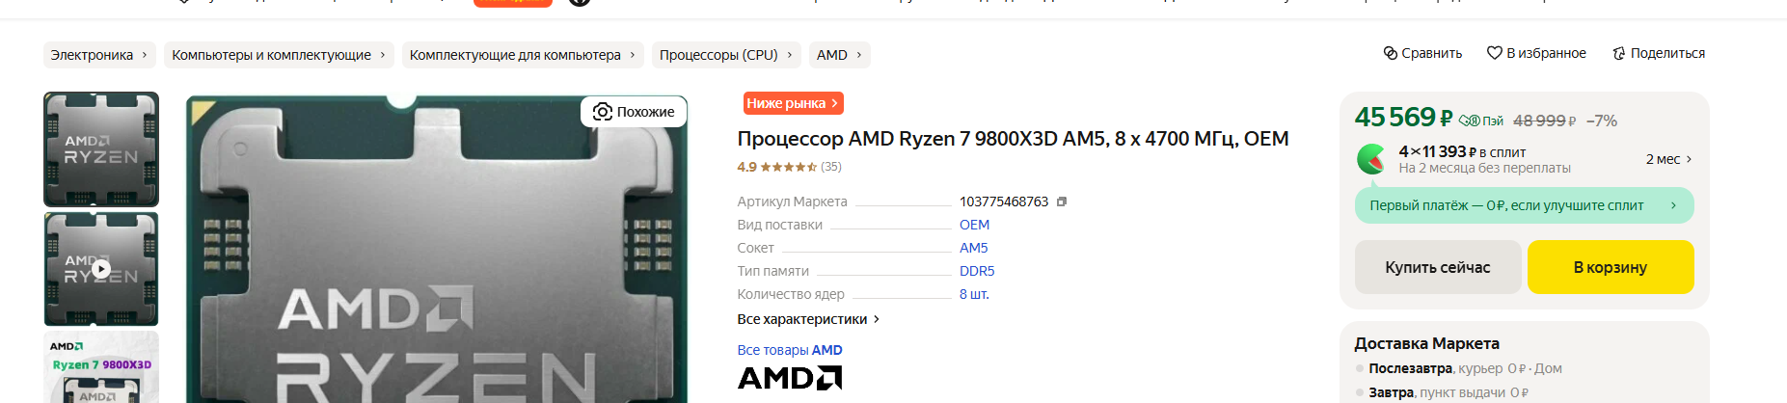Open Компьютеры и комплектующие breadcrumb

point(279,55)
